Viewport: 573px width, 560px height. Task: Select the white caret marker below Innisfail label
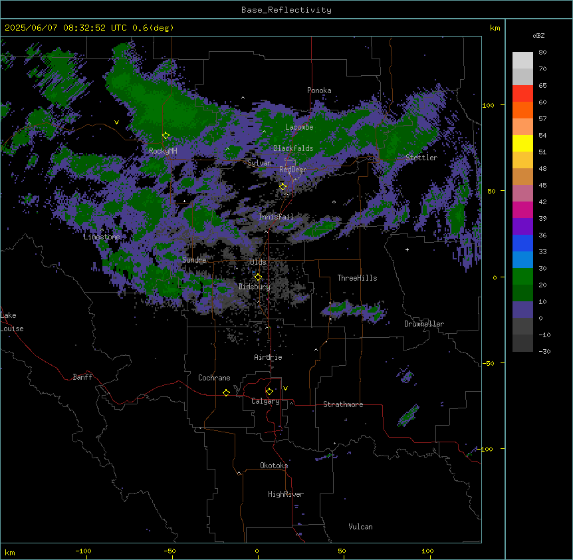[x=267, y=231]
